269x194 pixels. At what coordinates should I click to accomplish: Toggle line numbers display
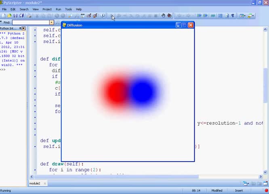(x=221, y=16)
